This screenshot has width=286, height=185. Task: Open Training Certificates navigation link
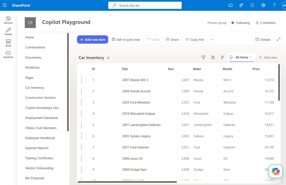click(x=39, y=158)
